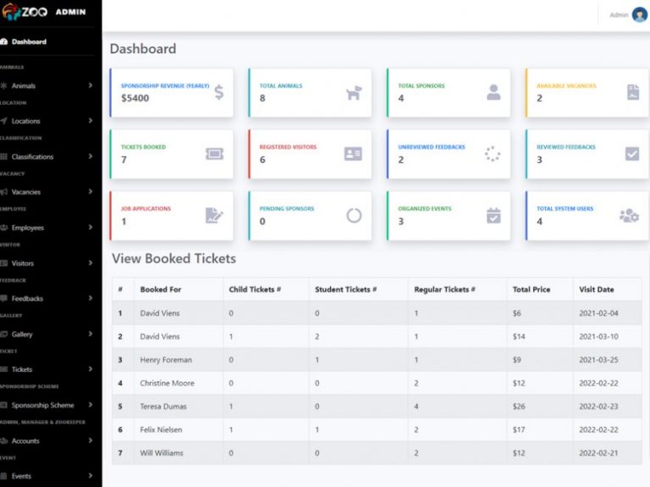Expand the Locations chevron in sidebar

pos(91,121)
